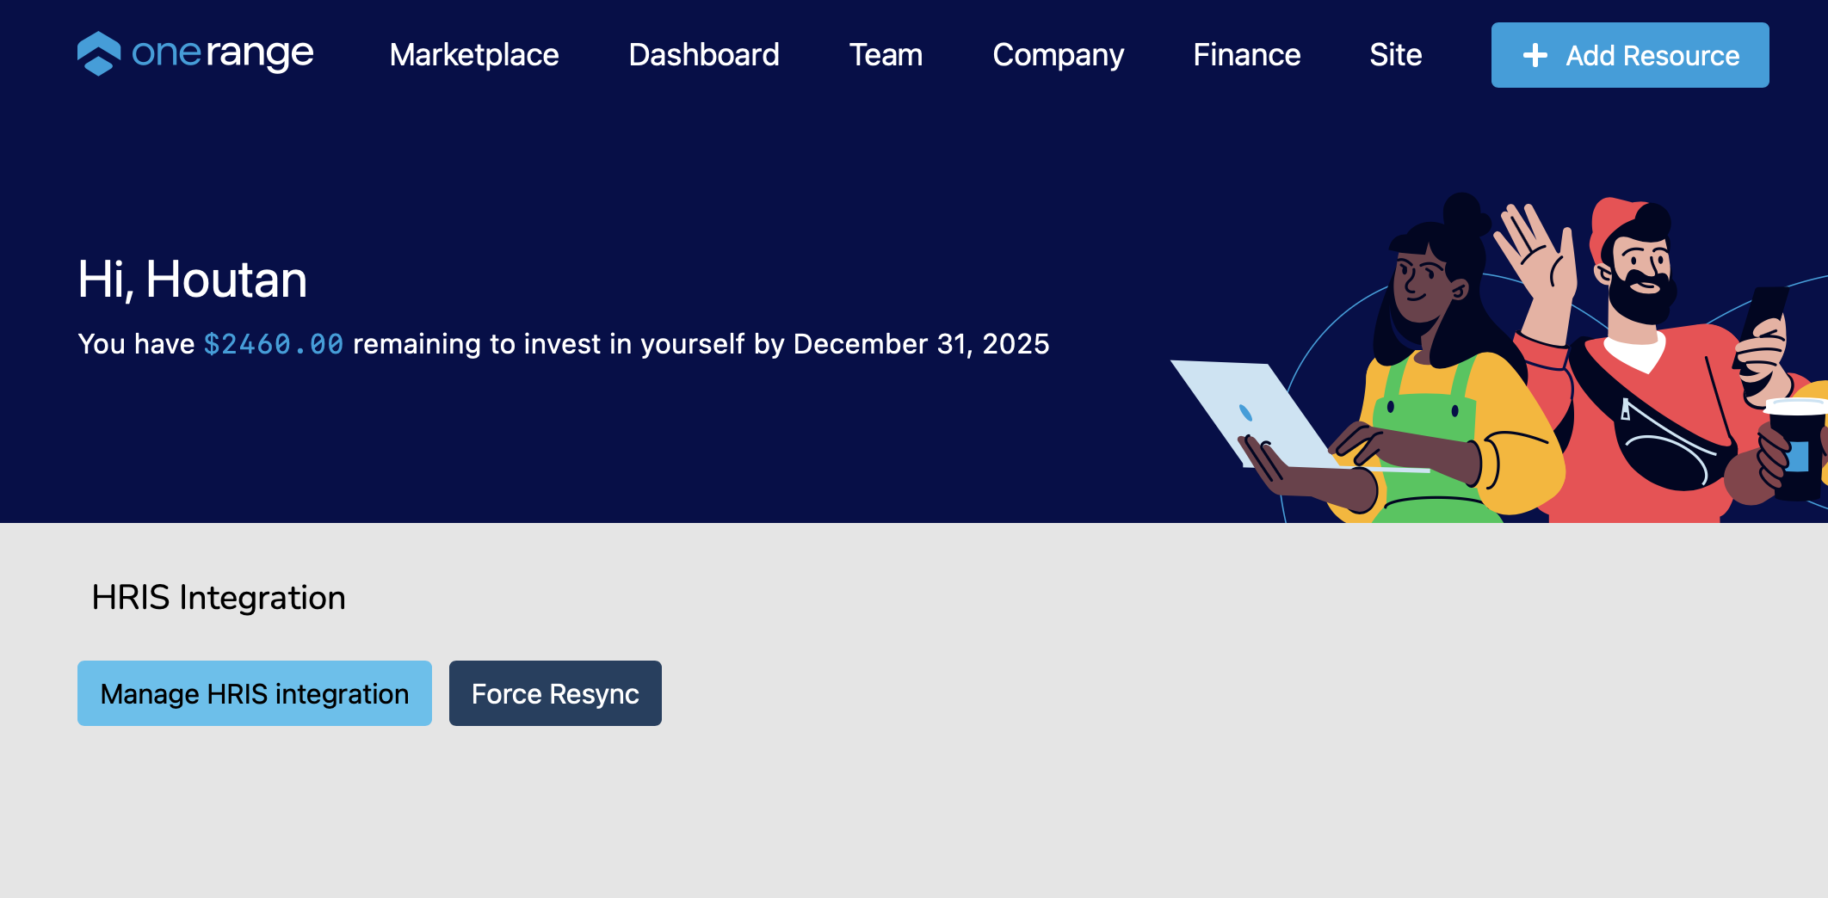This screenshot has width=1828, height=898.
Task: Click the OneRange wordmark to go home
Action: point(224,55)
